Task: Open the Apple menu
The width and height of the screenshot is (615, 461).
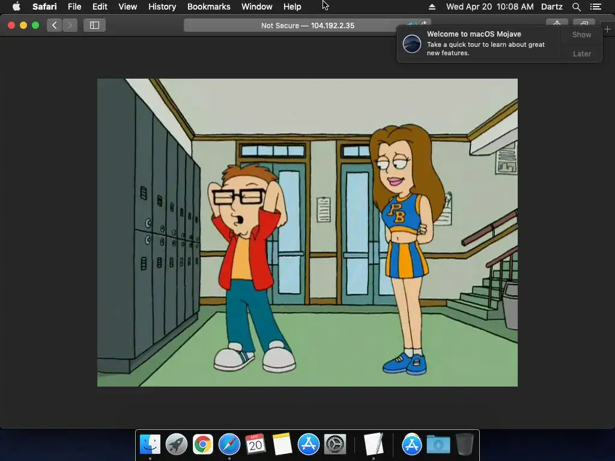Action: [x=16, y=7]
